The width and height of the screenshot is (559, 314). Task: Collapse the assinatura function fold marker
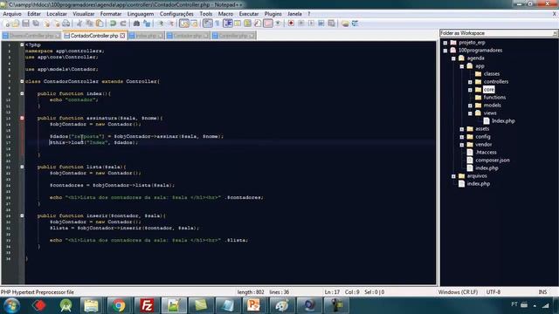22,118
